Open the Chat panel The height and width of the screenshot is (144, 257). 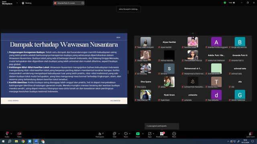(114, 134)
